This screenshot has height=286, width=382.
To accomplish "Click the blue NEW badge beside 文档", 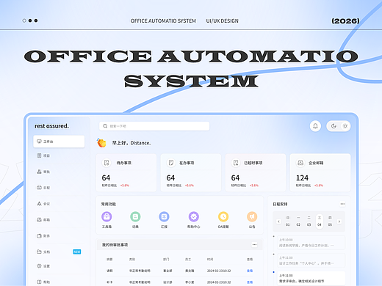I will click(77, 252).
